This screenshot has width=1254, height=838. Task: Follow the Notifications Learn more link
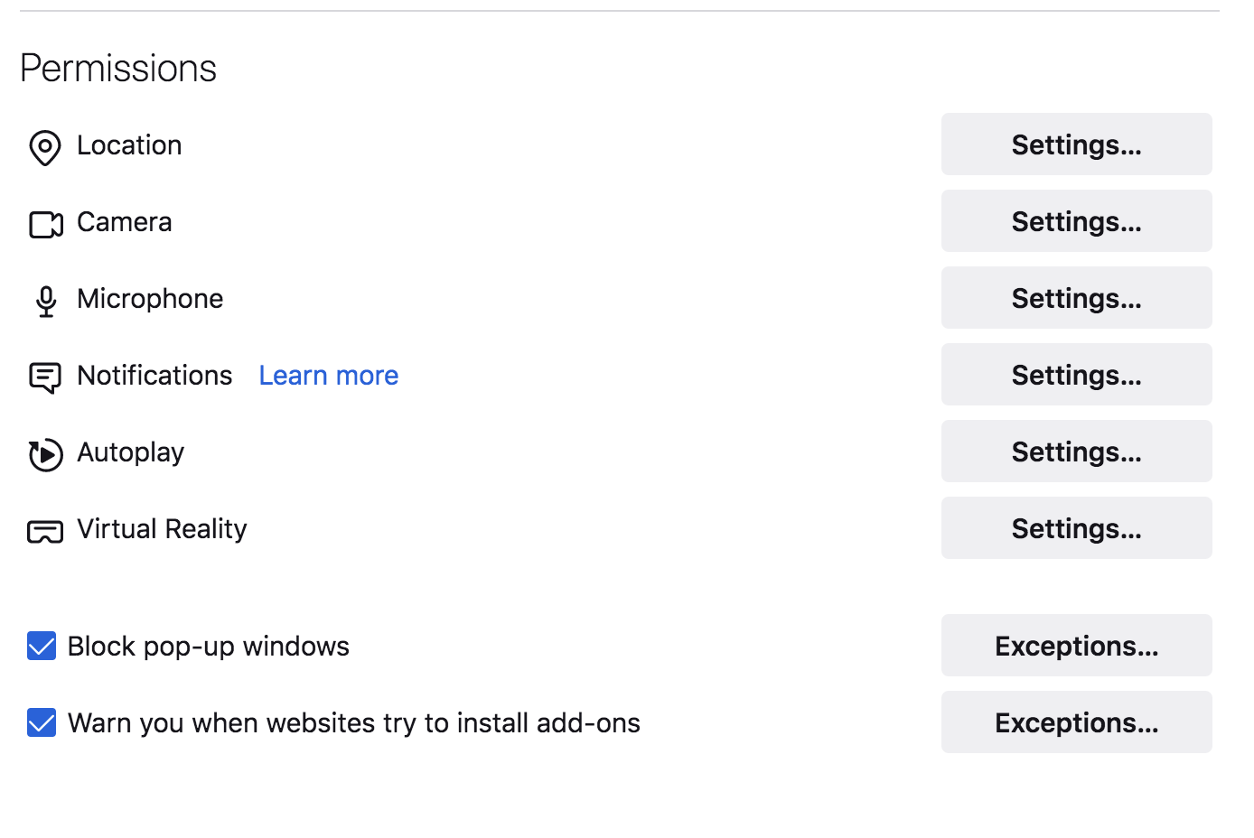coord(328,376)
